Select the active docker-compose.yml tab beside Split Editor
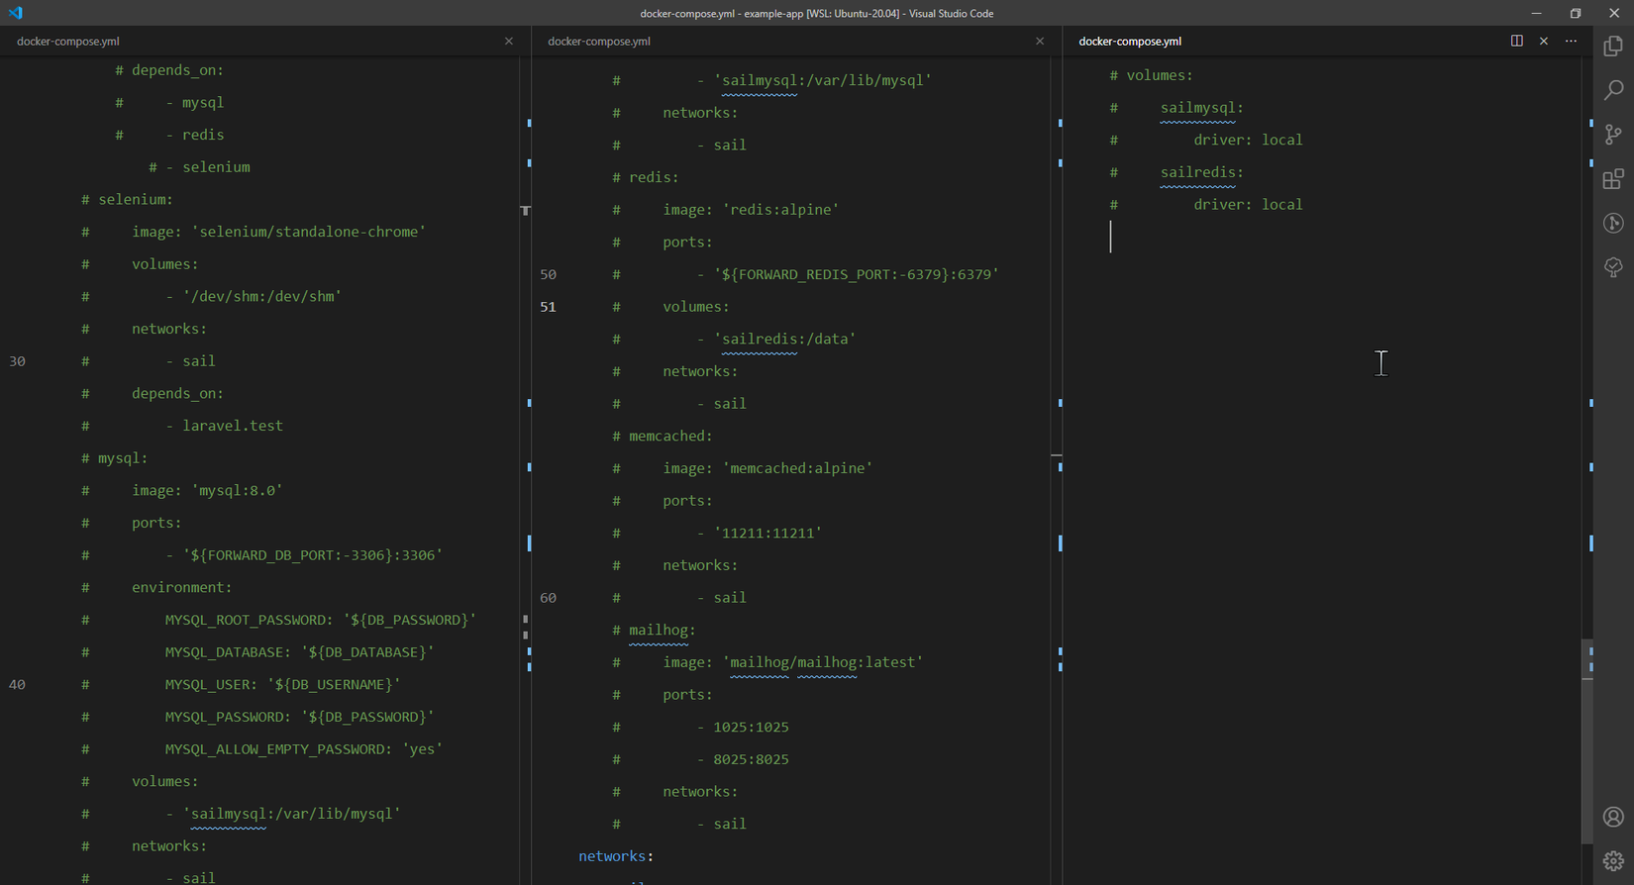 tap(1130, 42)
